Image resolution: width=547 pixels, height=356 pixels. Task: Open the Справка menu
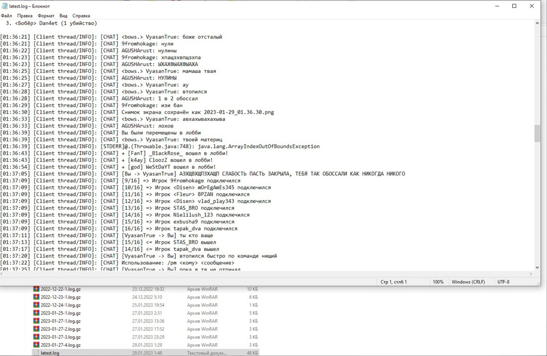coord(81,16)
